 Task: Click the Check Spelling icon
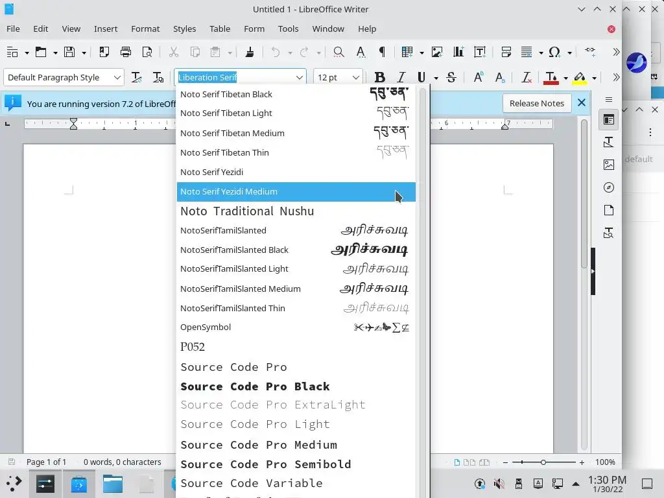(361, 52)
